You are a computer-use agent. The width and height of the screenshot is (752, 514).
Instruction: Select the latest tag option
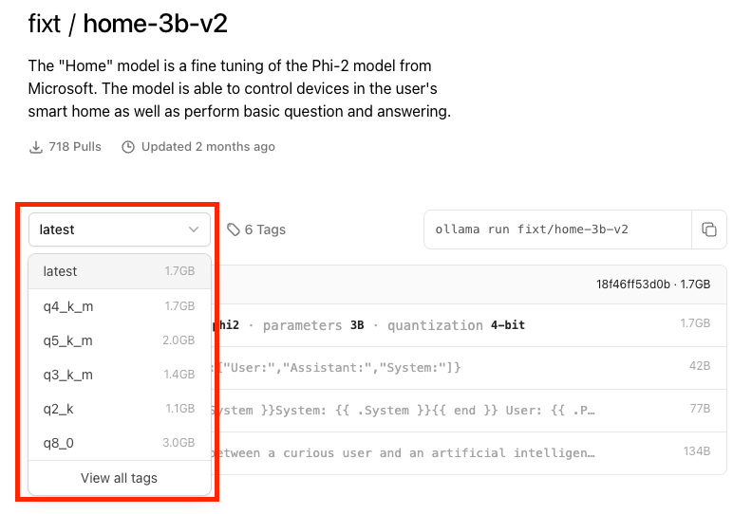point(119,271)
